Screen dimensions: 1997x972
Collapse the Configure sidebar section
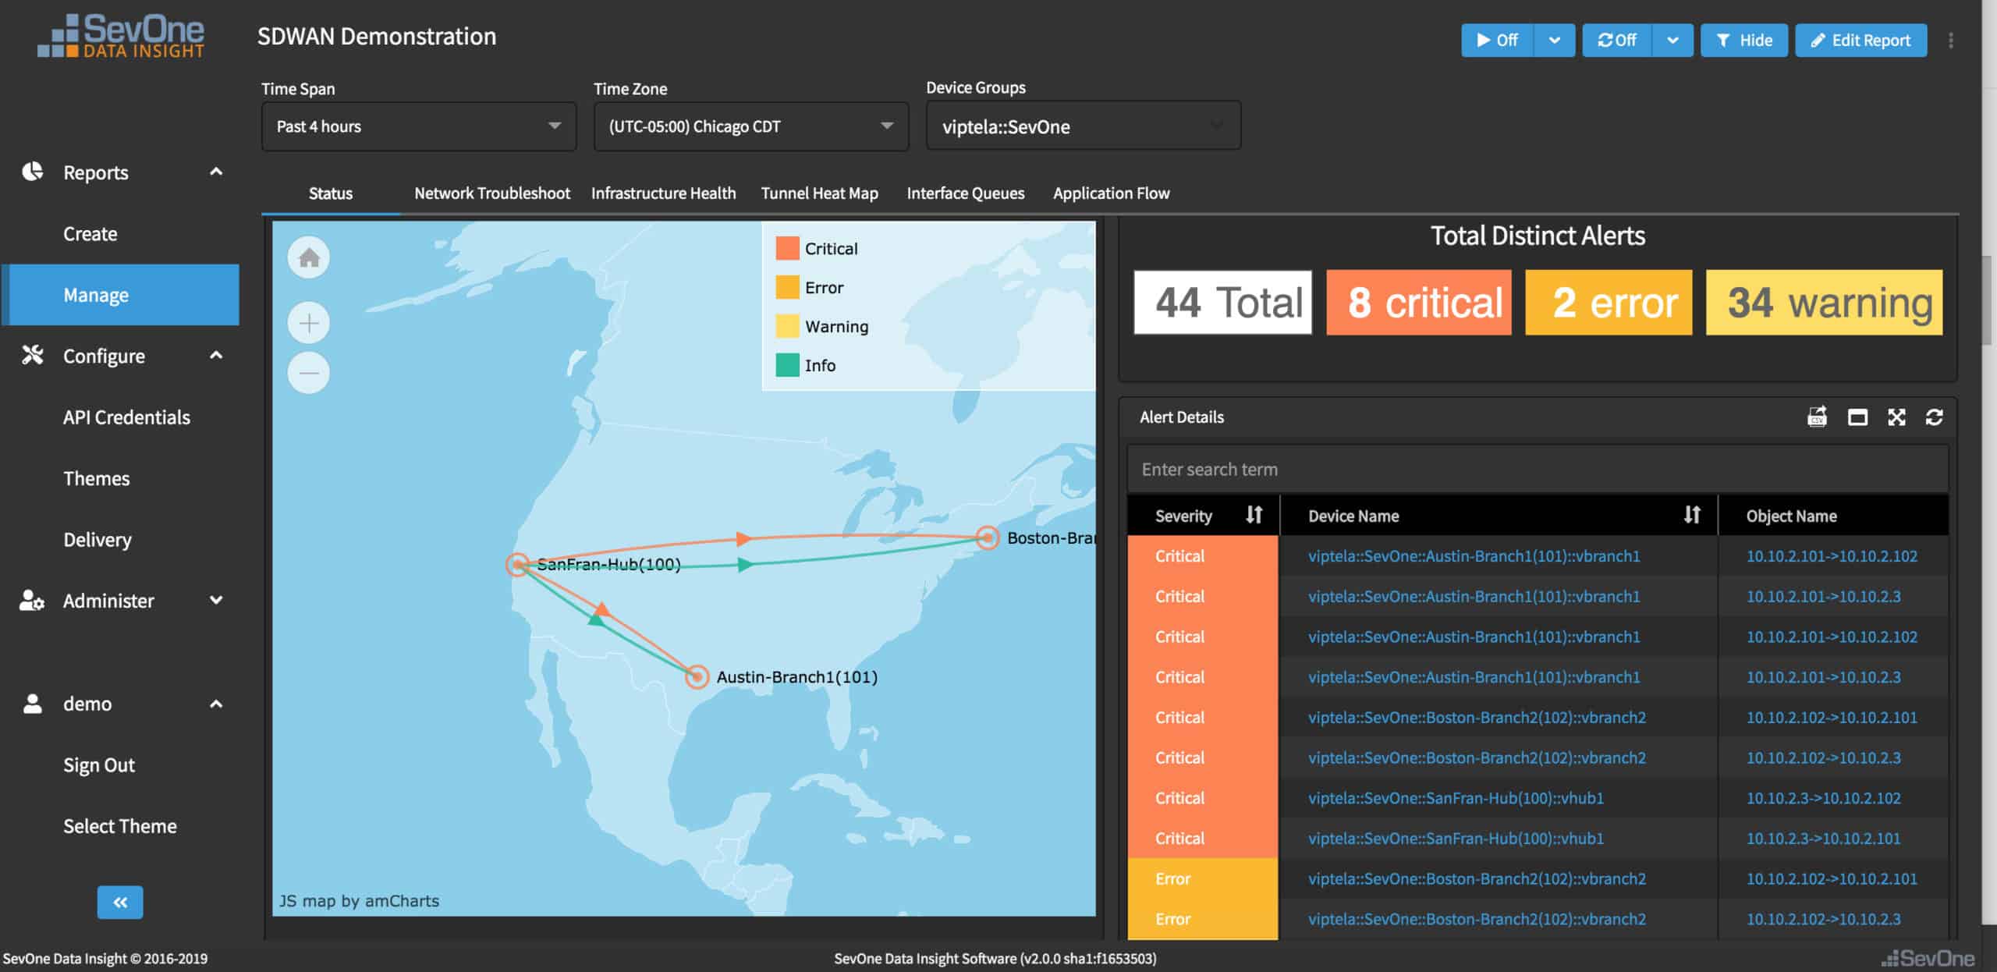pyautogui.click(x=216, y=355)
